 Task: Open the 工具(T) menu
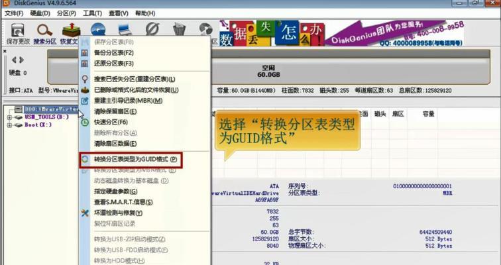(92, 13)
